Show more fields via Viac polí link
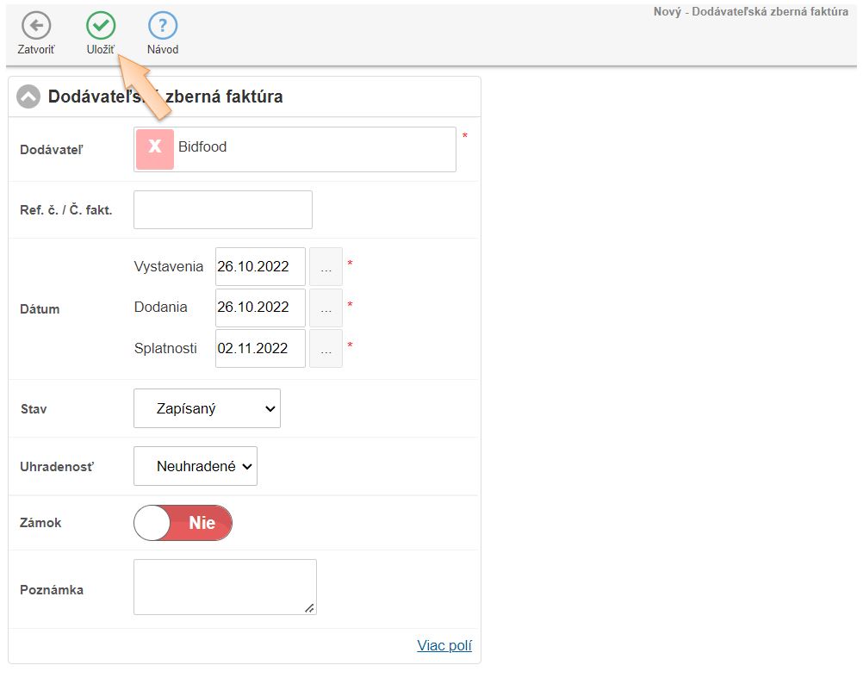The height and width of the screenshot is (690, 863). pyautogui.click(x=444, y=645)
